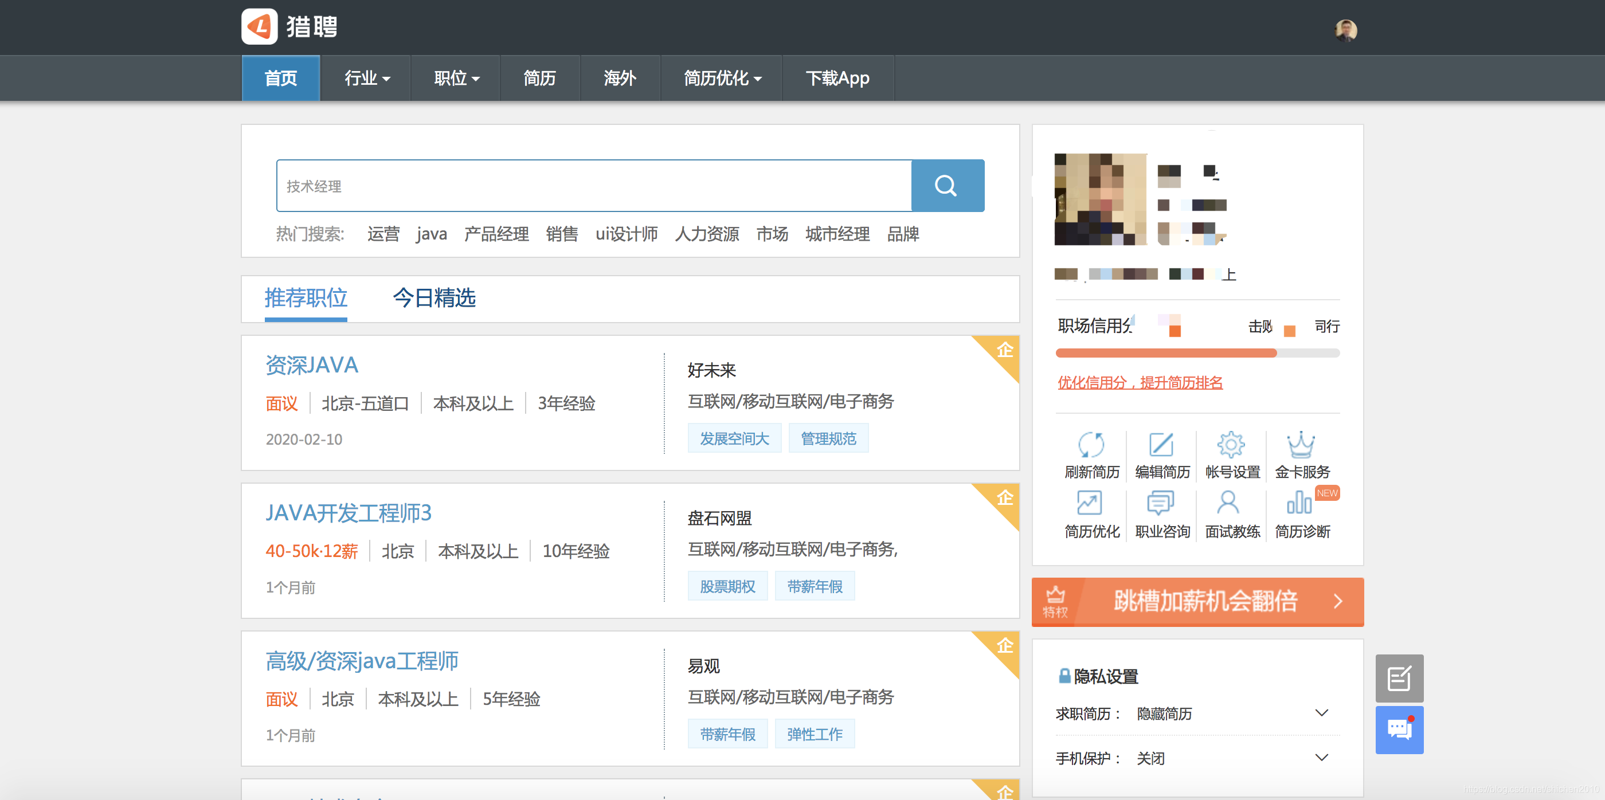Click the 技术经理 search input field
The width and height of the screenshot is (1605, 800).
pyautogui.click(x=594, y=186)
